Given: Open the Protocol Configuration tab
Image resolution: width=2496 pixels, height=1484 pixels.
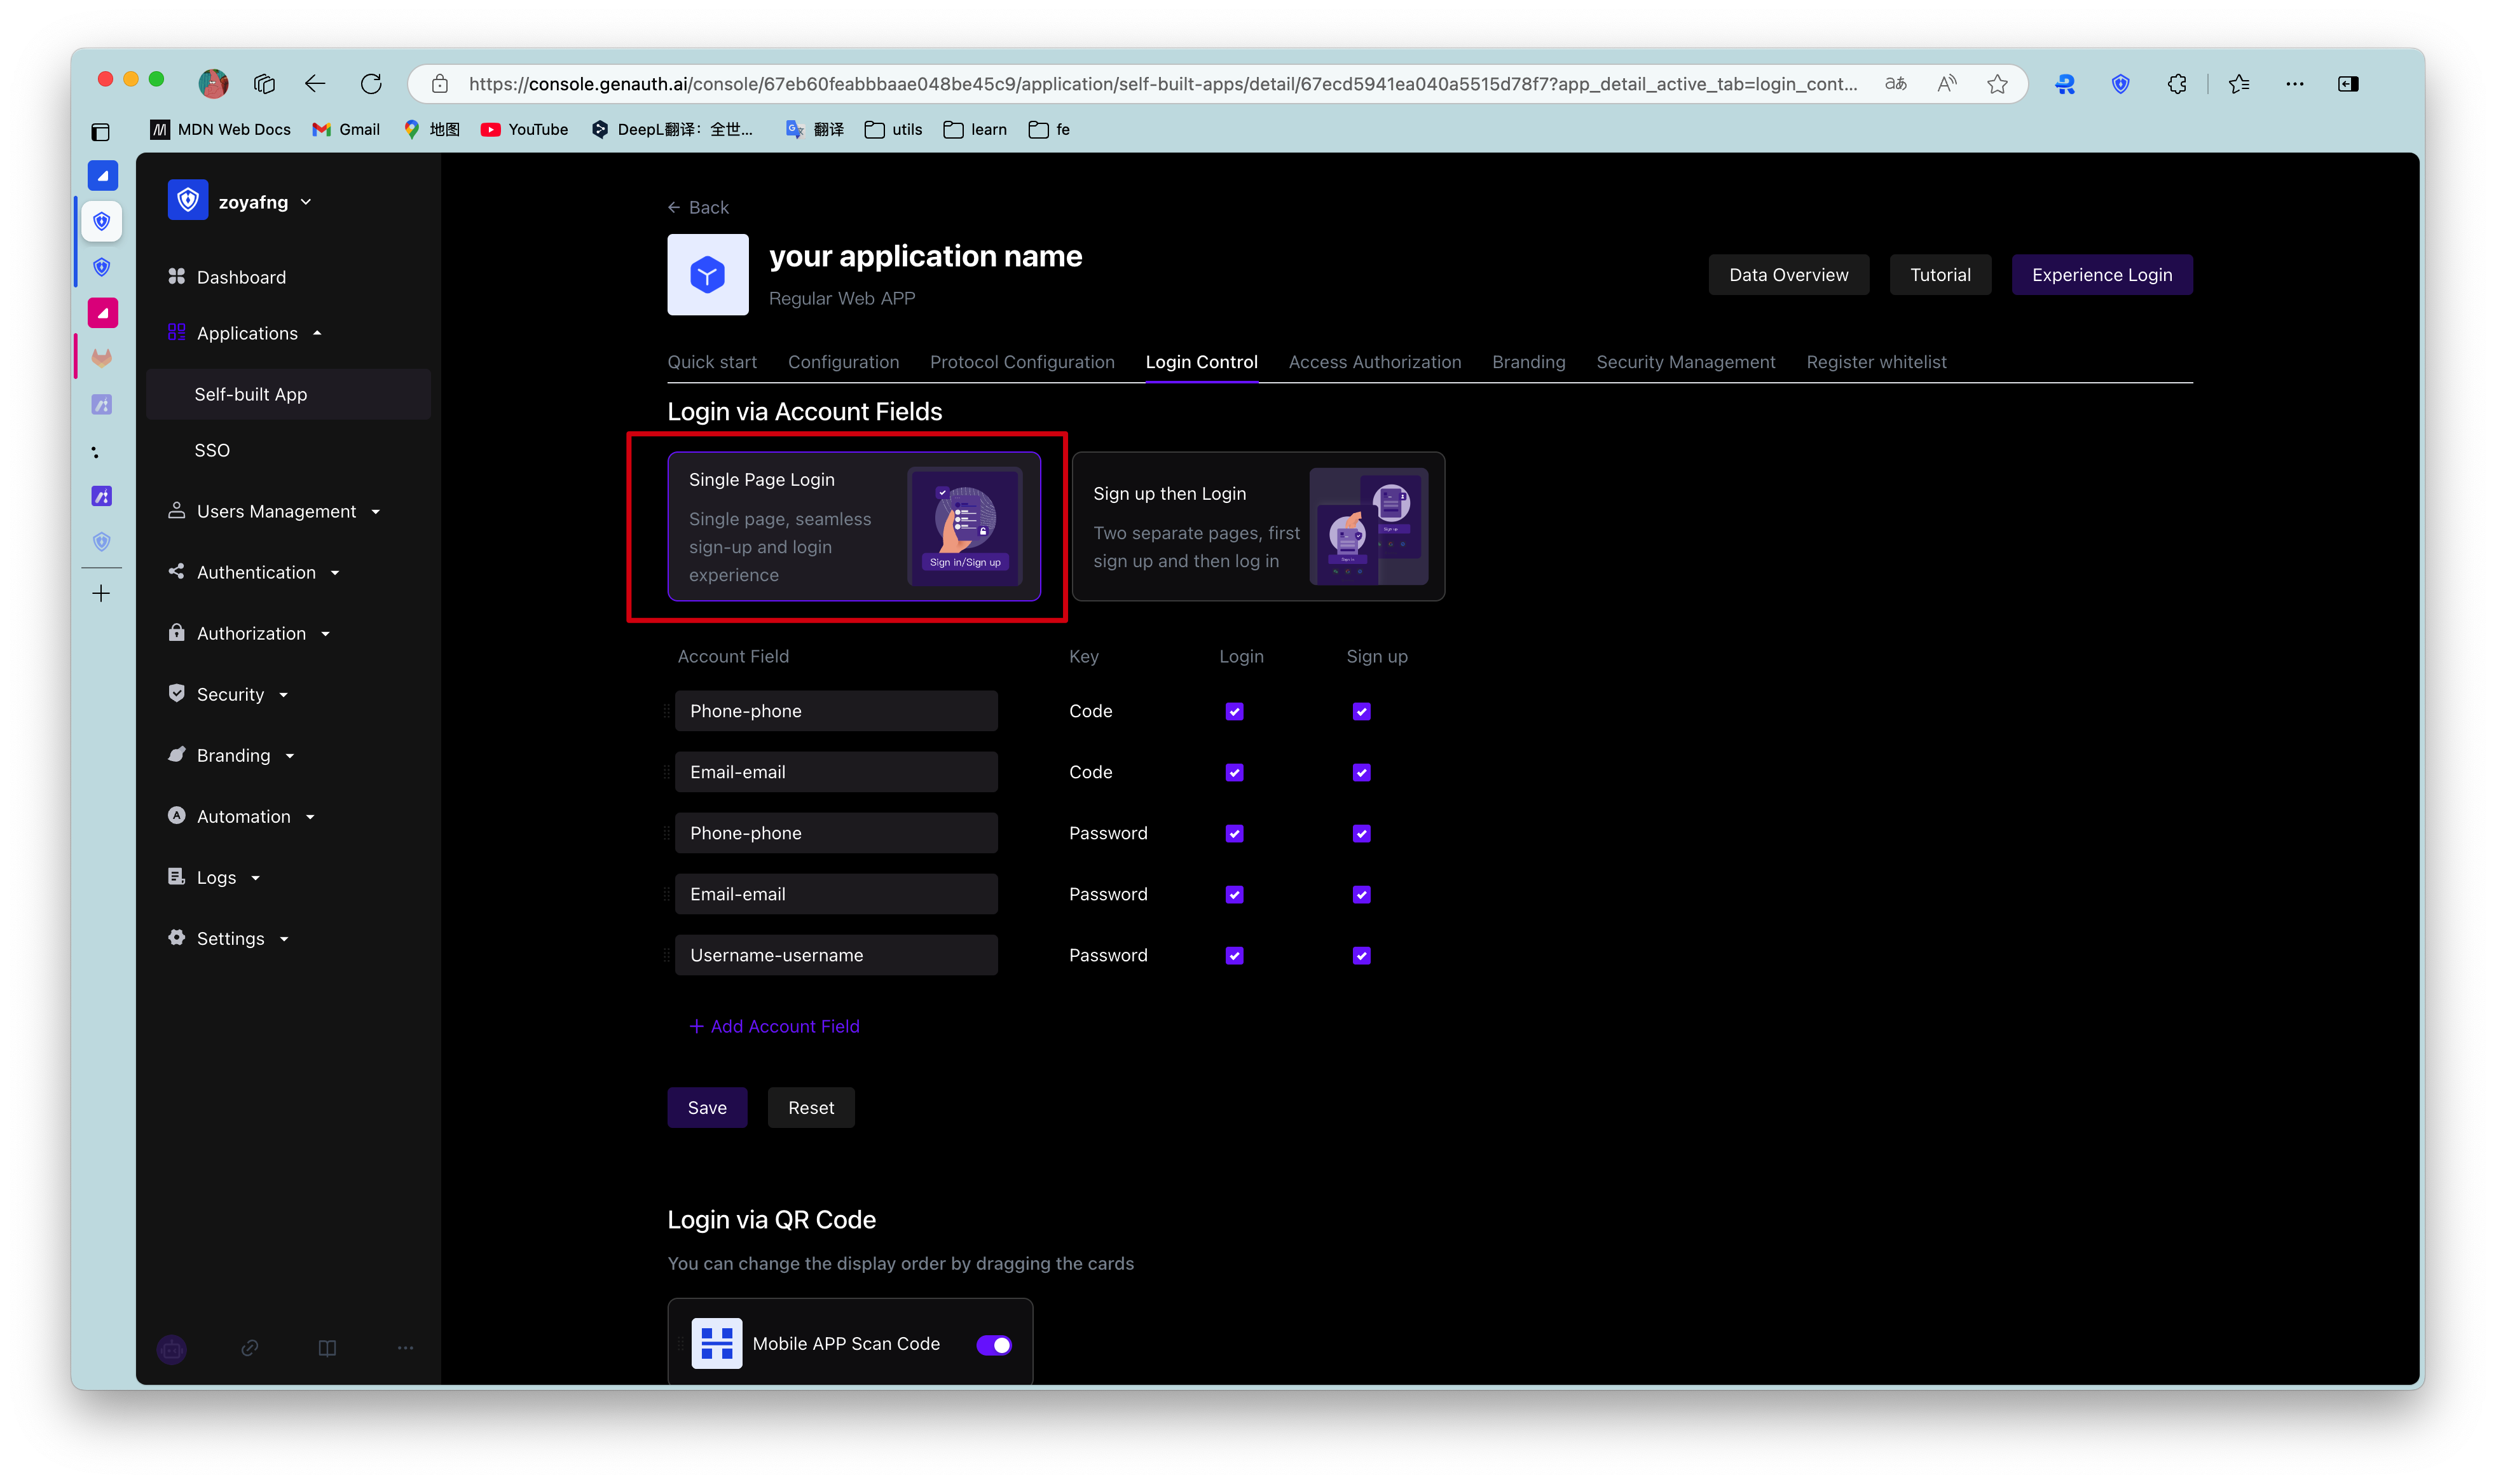Looking at the screenshot, I should coord(1022,362).
